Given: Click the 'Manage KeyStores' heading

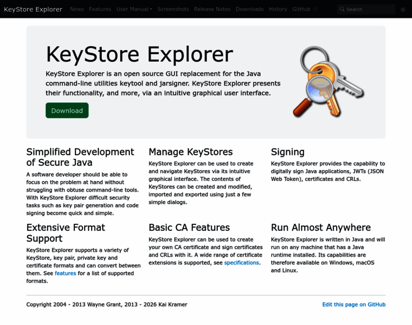Looking at the screenshot, I should click(190, 152).
